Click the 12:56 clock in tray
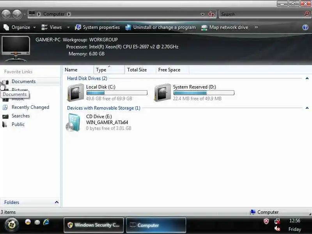The width and height of the screenshot is (312, 234). 295,221
